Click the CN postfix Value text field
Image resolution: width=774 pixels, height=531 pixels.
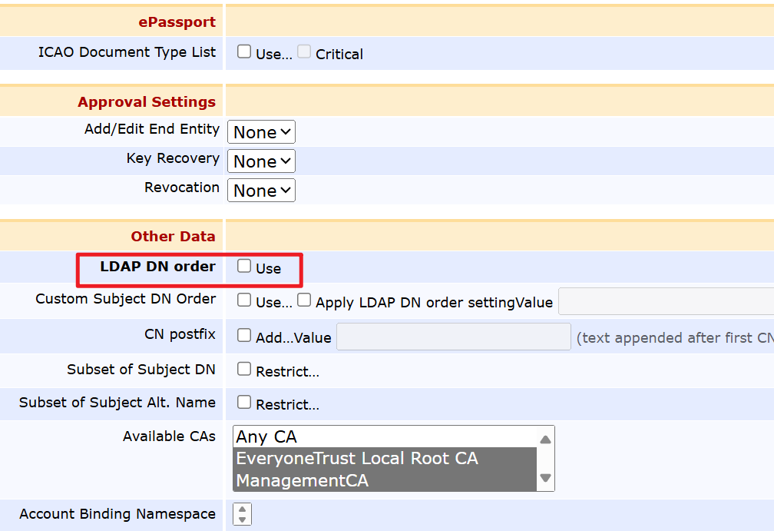(453, 337)
